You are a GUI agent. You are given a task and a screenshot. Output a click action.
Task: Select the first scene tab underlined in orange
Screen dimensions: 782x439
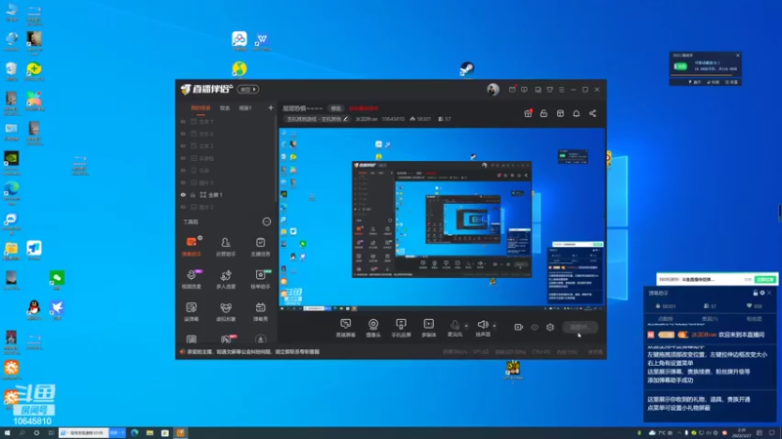coord(200,108)
